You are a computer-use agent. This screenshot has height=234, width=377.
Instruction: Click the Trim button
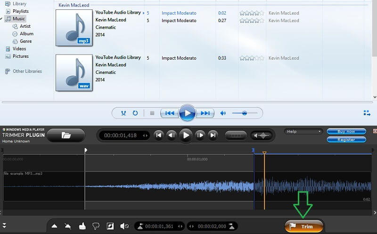(x=304, y=226)
